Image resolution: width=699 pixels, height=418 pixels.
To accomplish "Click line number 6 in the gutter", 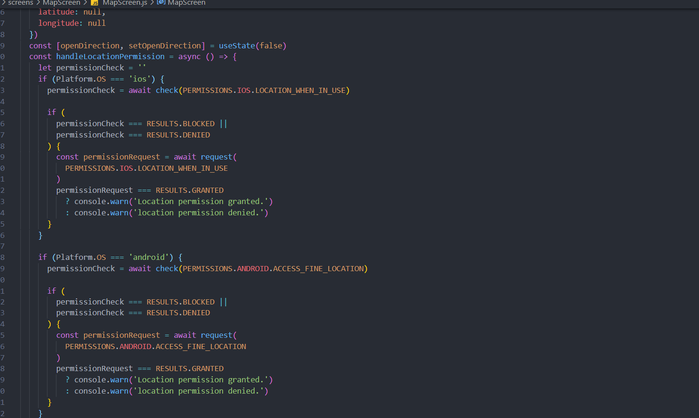I will pos(3,12).
